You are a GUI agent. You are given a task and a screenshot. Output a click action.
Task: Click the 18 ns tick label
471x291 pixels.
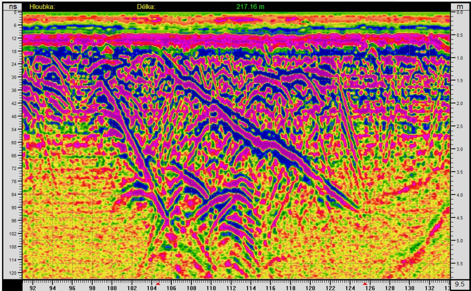14,51
